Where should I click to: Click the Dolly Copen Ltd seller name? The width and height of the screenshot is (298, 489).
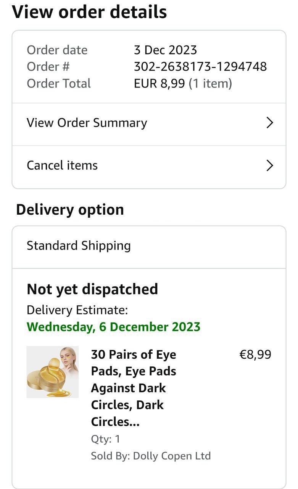172,456
